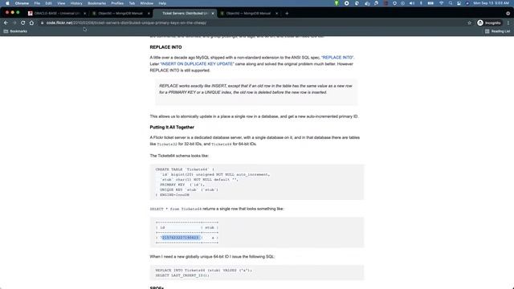Open the Wi-Fi menu
514x289 pixels.
coord(442,3)
